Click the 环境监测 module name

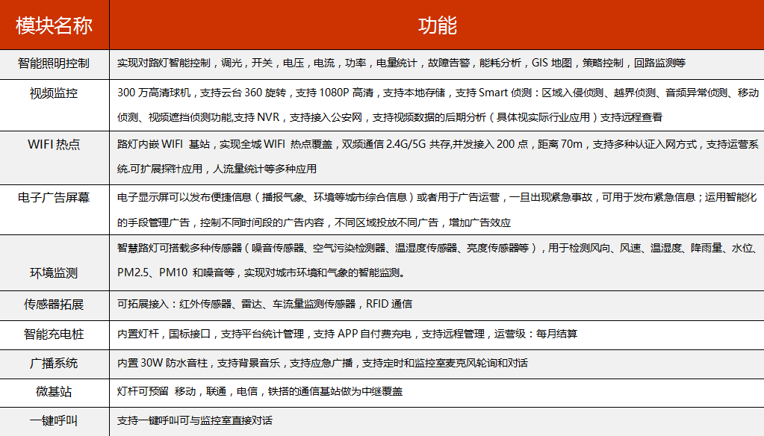(x=54, y=272)
